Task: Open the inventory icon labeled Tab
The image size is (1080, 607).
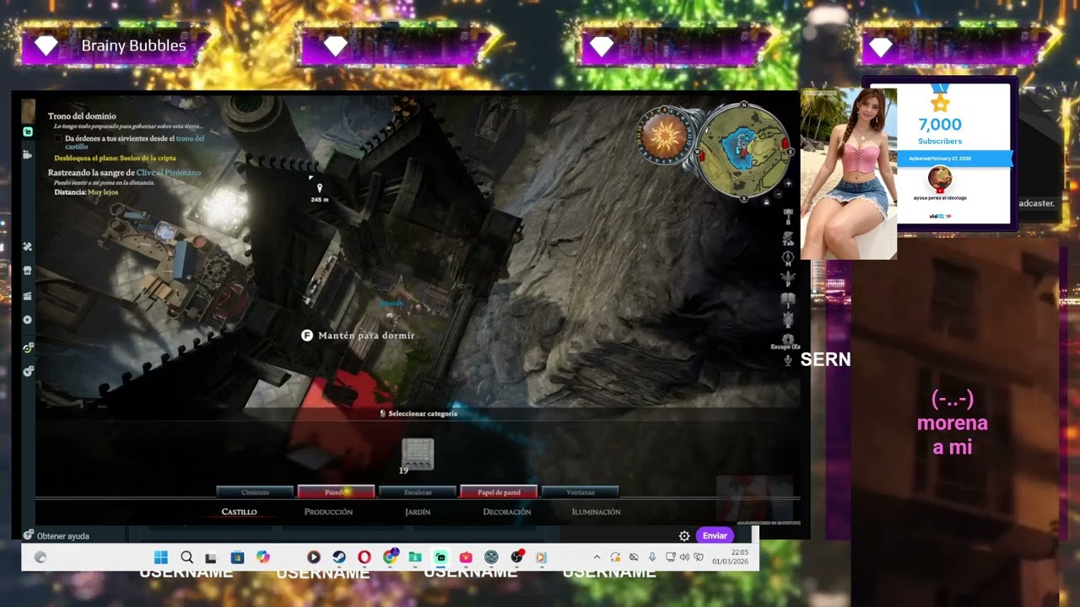Action: point(788,238)
